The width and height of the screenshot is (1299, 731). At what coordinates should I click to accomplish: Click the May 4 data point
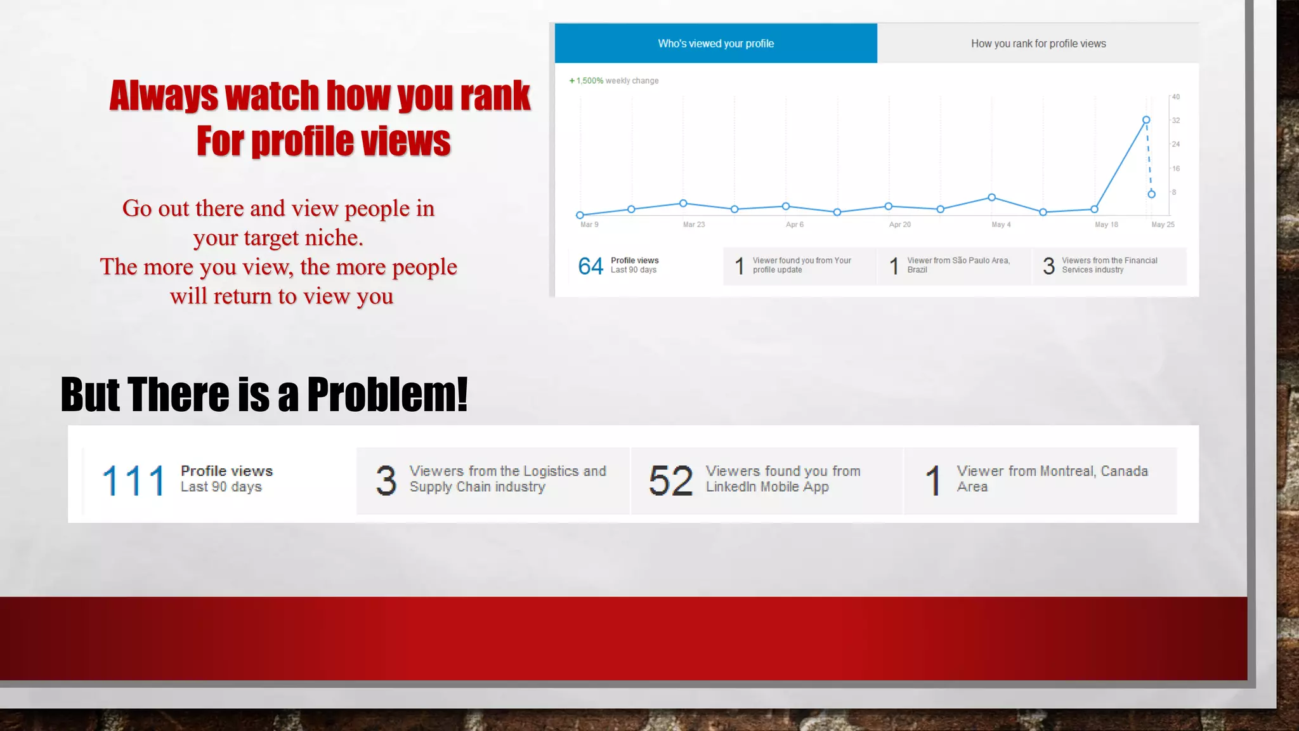[x=992, y=197]
